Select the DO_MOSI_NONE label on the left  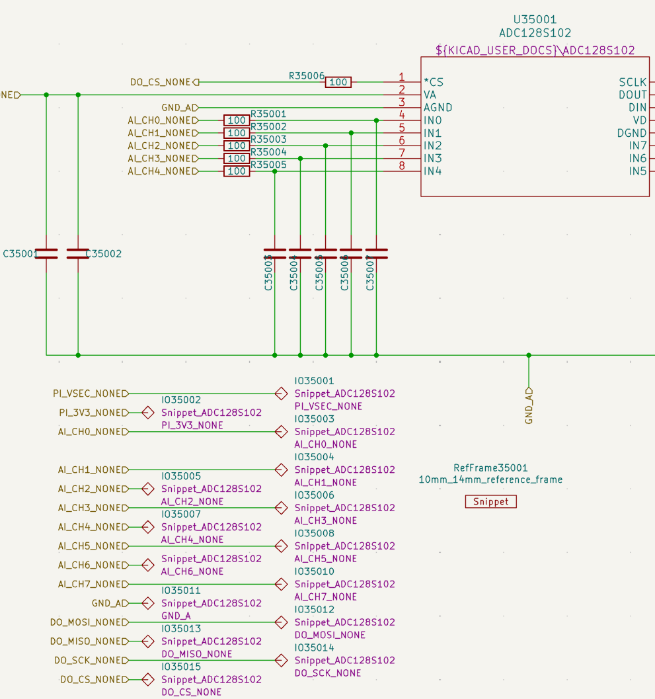click(x=87, y=622)
